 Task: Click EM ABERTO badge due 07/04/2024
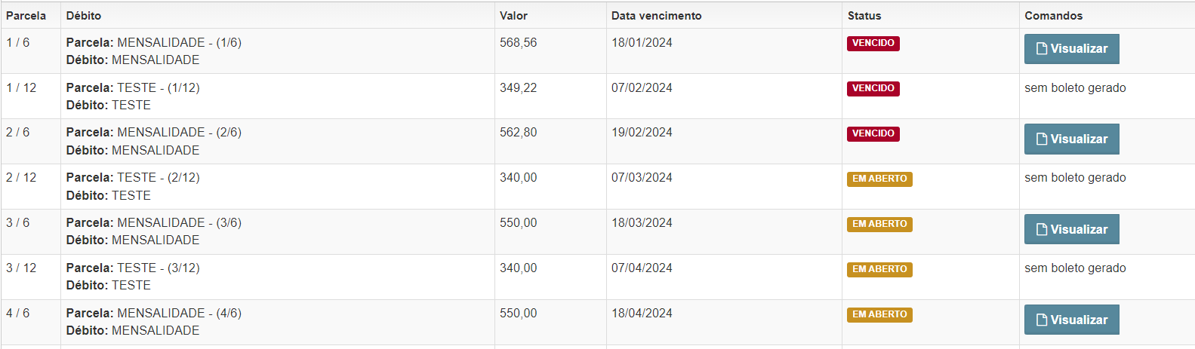click(x=879, y=270)
